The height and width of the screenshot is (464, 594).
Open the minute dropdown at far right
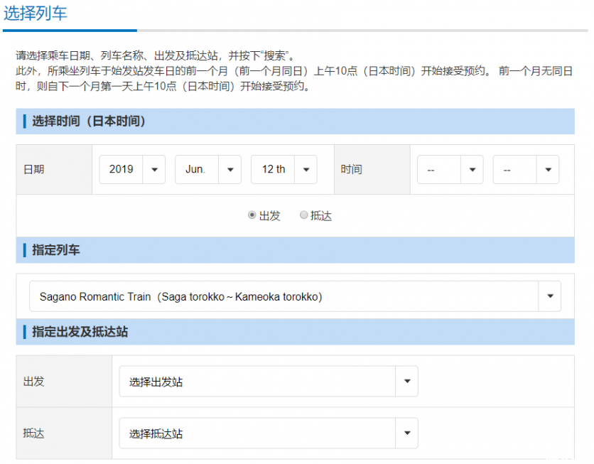[526, 169]
